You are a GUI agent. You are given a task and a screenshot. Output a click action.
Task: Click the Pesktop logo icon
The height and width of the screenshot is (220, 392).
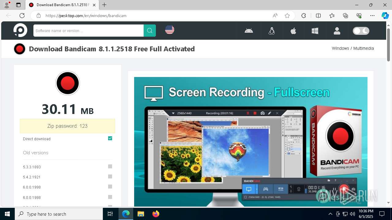click(20, 30)
